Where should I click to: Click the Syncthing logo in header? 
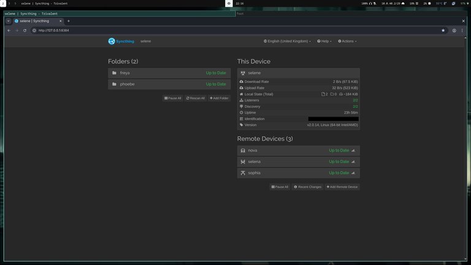click(x=112, y=41)
